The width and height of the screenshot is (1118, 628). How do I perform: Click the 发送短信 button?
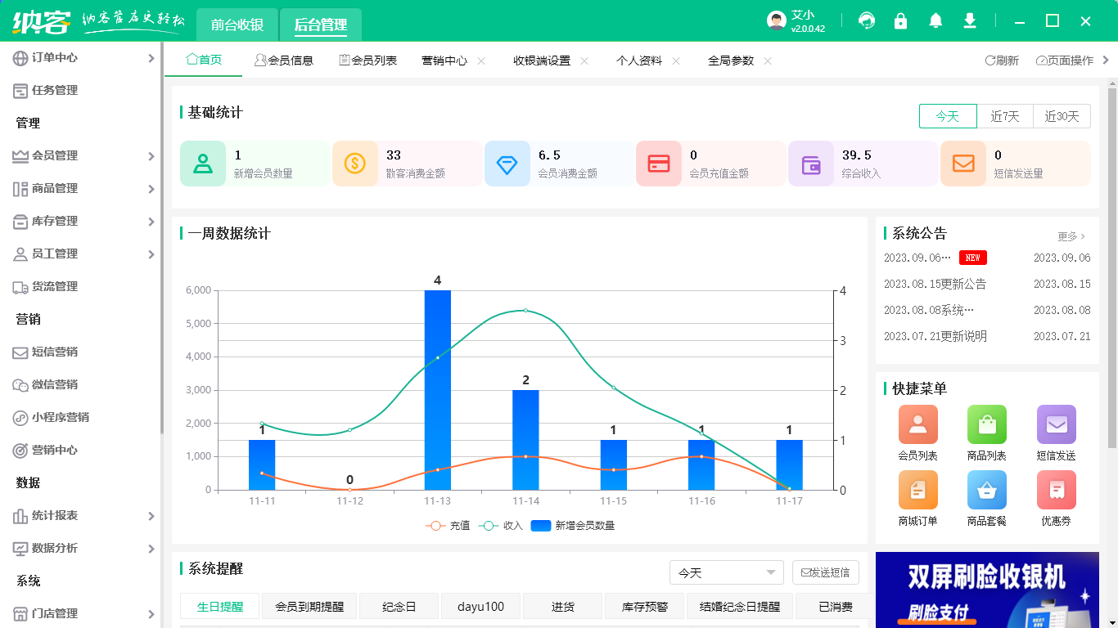[825, 573]
